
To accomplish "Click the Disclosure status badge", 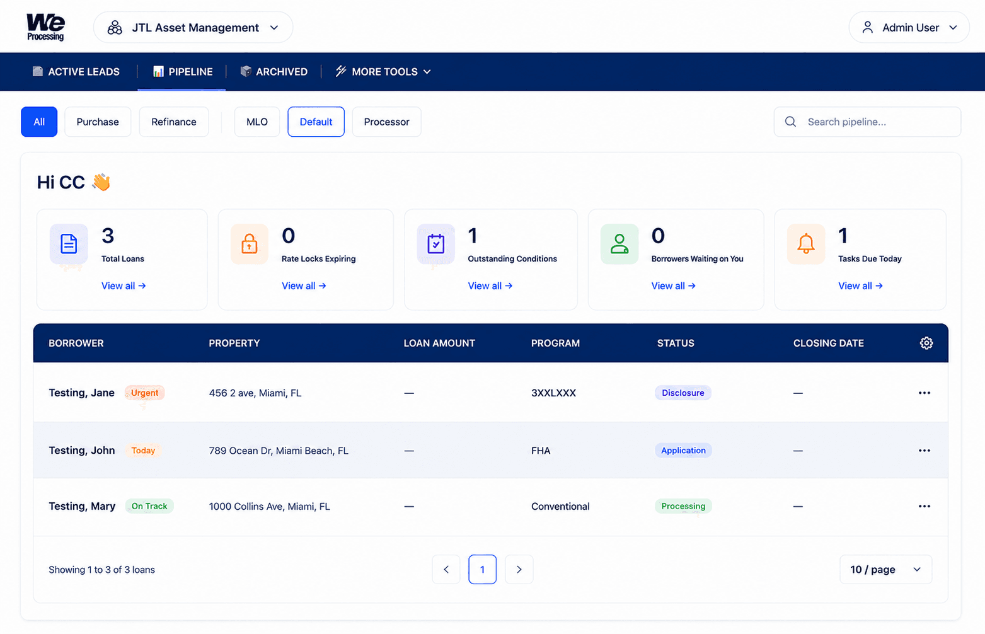I will [x=683, y=393].
